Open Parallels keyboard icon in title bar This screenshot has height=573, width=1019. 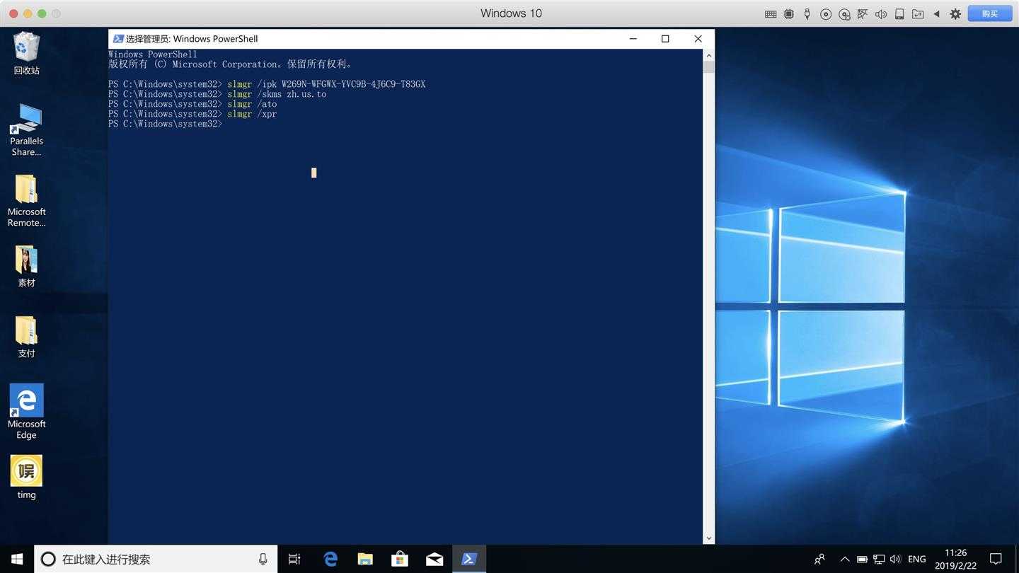[771, 14]
